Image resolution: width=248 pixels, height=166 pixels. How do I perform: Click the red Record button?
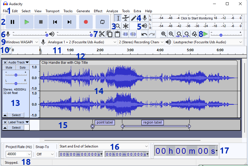coord(86,22)
